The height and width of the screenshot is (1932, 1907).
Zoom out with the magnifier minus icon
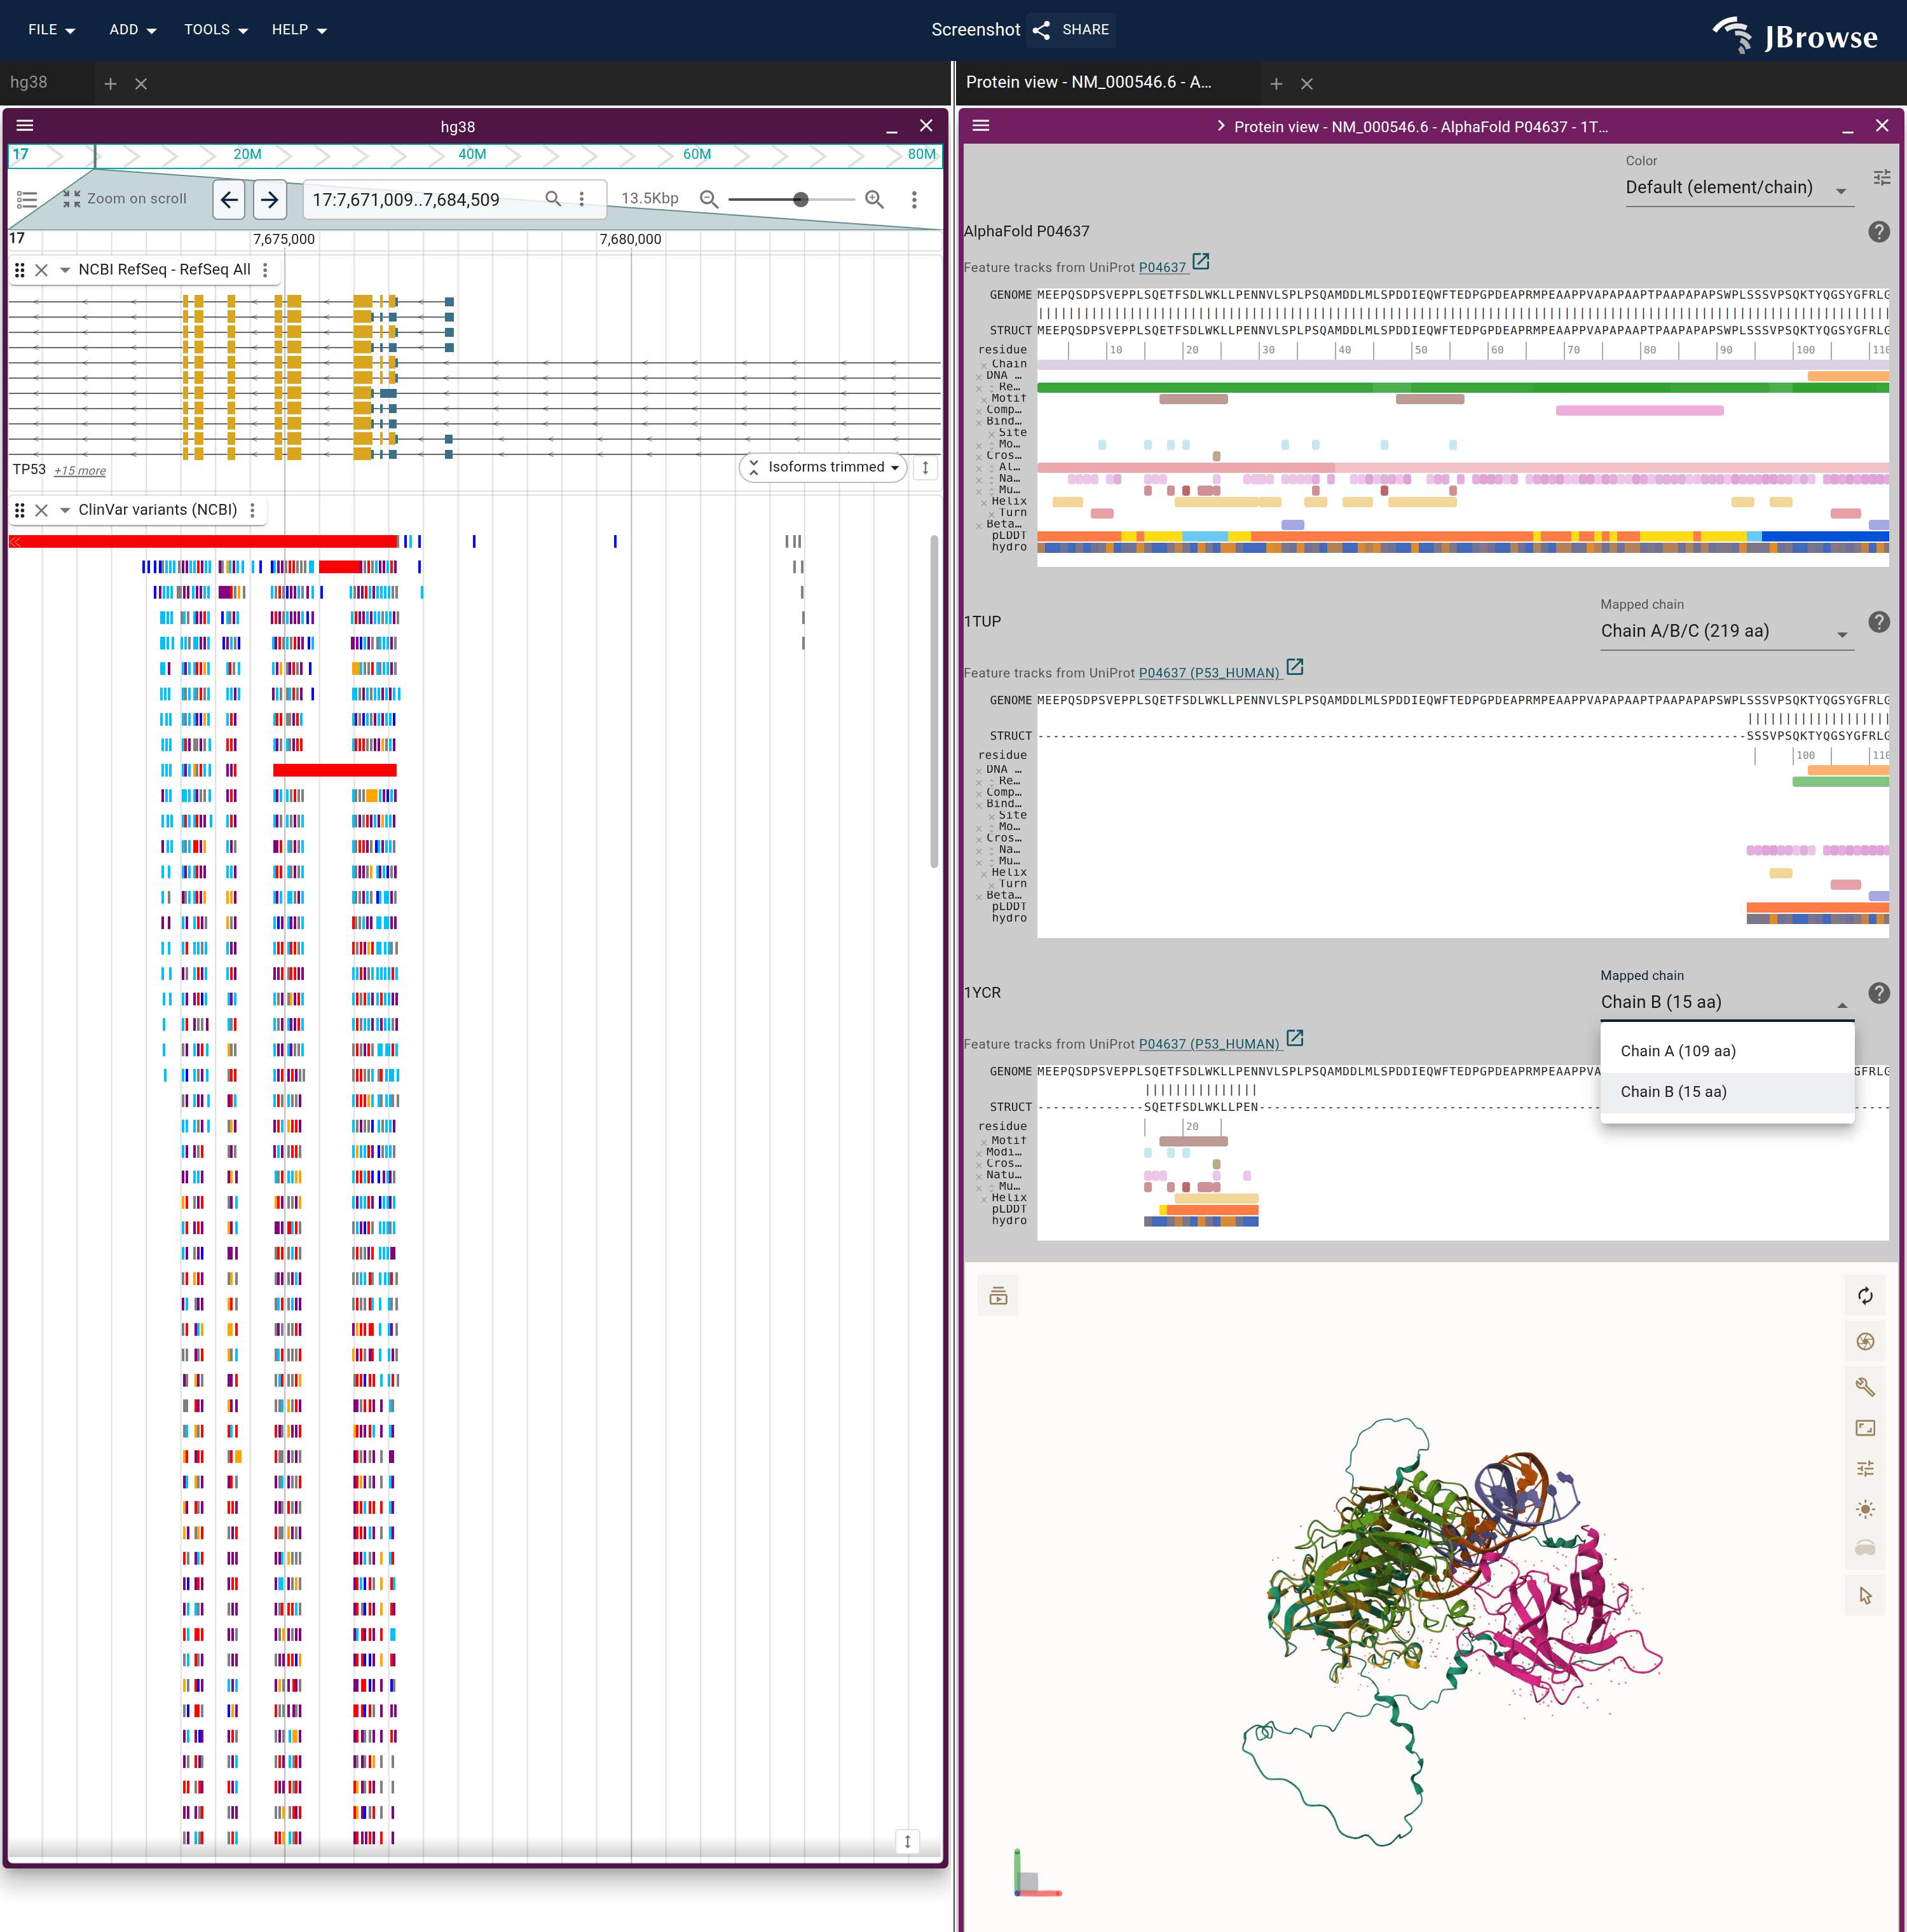coord(709,199)
